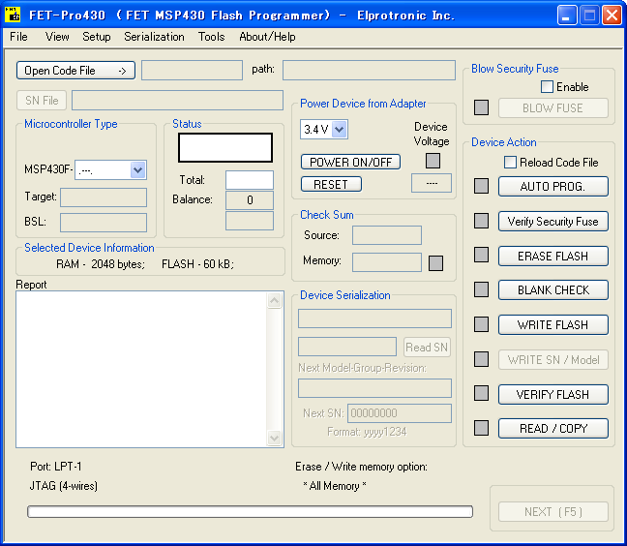Click status indicator beside BLOW FUSE

(x=481, y=107)
